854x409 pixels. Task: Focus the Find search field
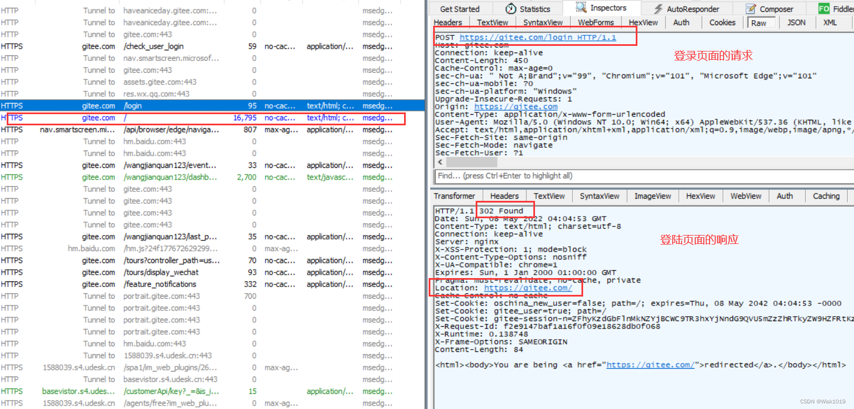point(644,176)
